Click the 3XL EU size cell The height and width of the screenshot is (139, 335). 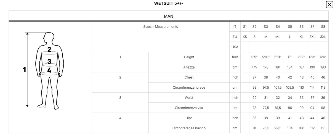click(x=323, y=37)
